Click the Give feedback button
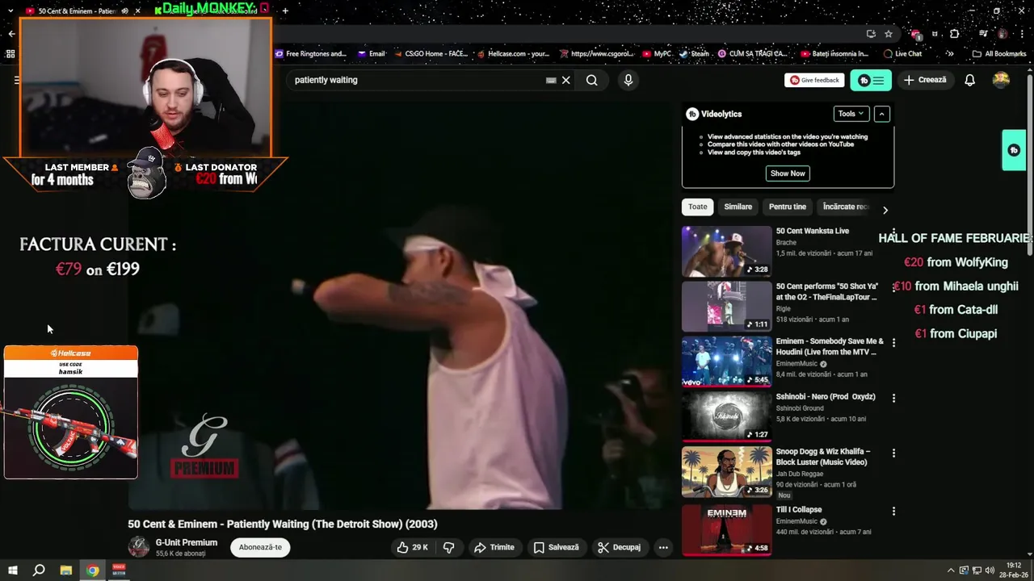Viewport: 1034px width, 581px height. tap(814, 80)
